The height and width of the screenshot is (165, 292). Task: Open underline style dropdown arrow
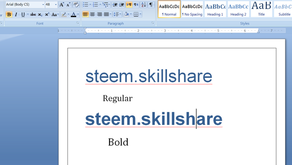[x=28, y=15]
